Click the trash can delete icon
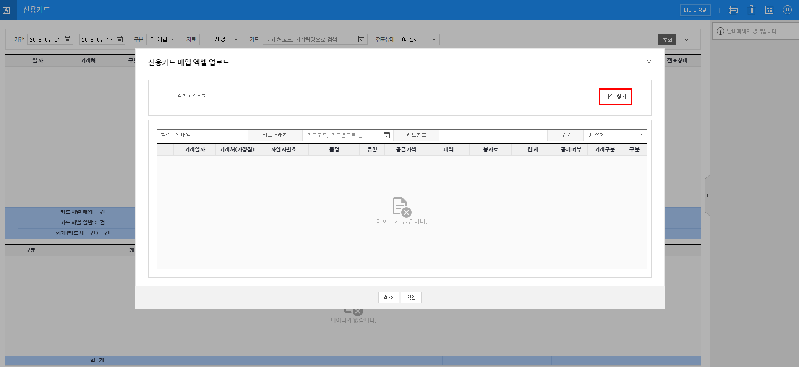 [x=751, y=10]
